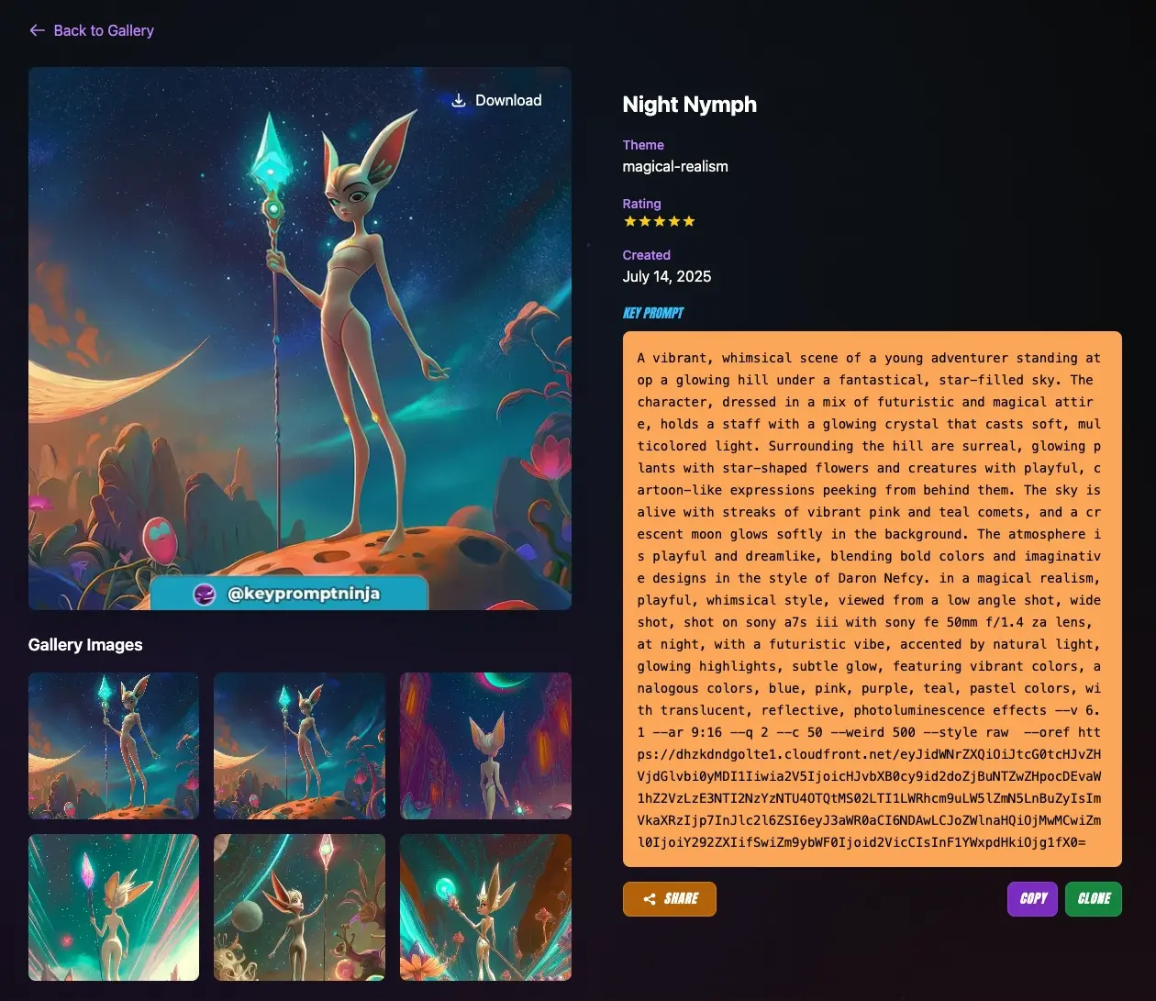Click the second star in the Rating row
The width and height of the screenshot is (1156, 1001).
[644, 221]
